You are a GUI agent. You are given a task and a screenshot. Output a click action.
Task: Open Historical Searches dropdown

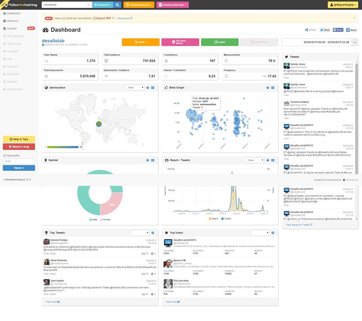click(x=172, y=5)
